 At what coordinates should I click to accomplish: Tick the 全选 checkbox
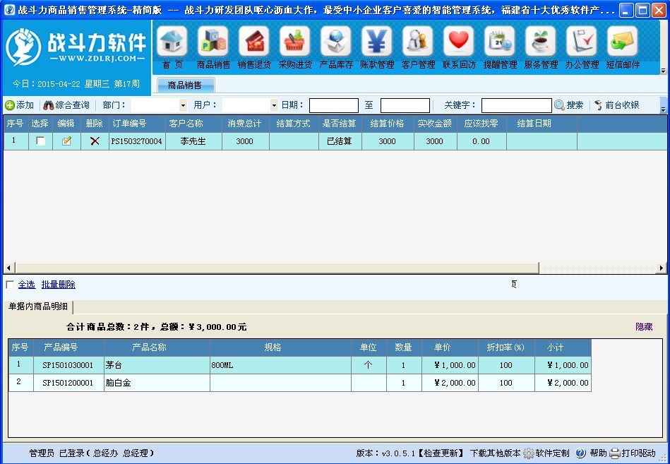10,285
